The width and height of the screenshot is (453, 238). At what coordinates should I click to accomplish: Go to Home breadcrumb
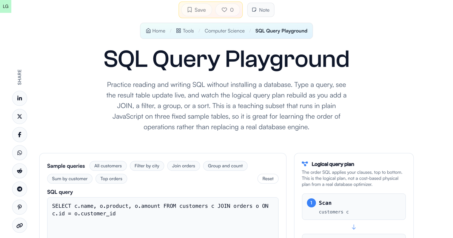click(x=156, y=31)
